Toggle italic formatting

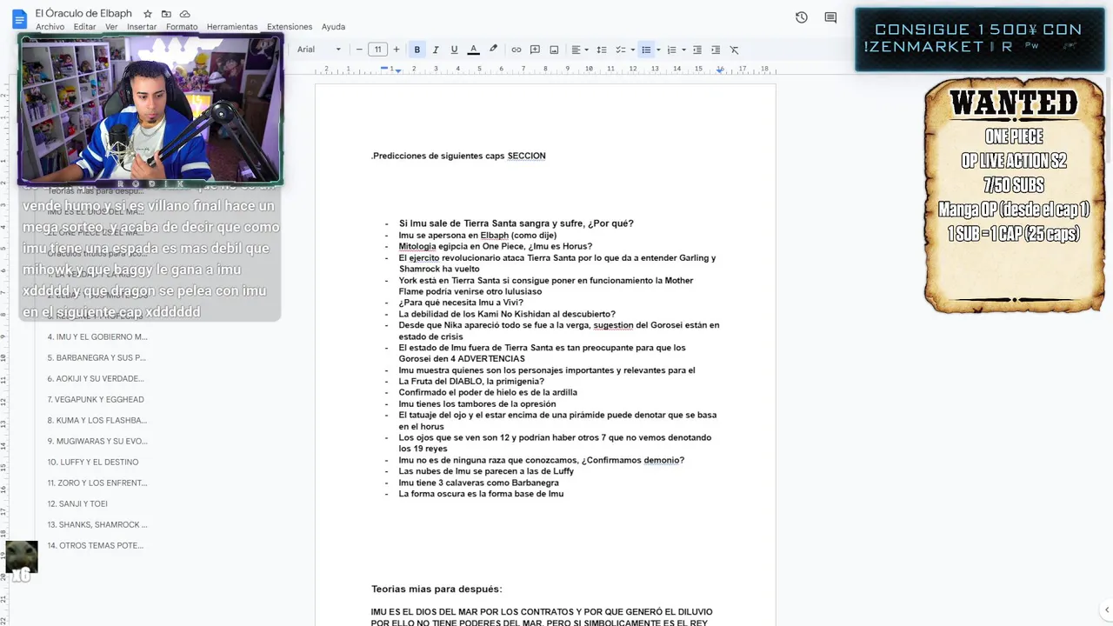click(436, 50)
